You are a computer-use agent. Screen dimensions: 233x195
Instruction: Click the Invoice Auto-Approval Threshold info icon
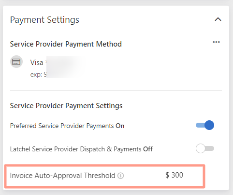pos(120,176)
